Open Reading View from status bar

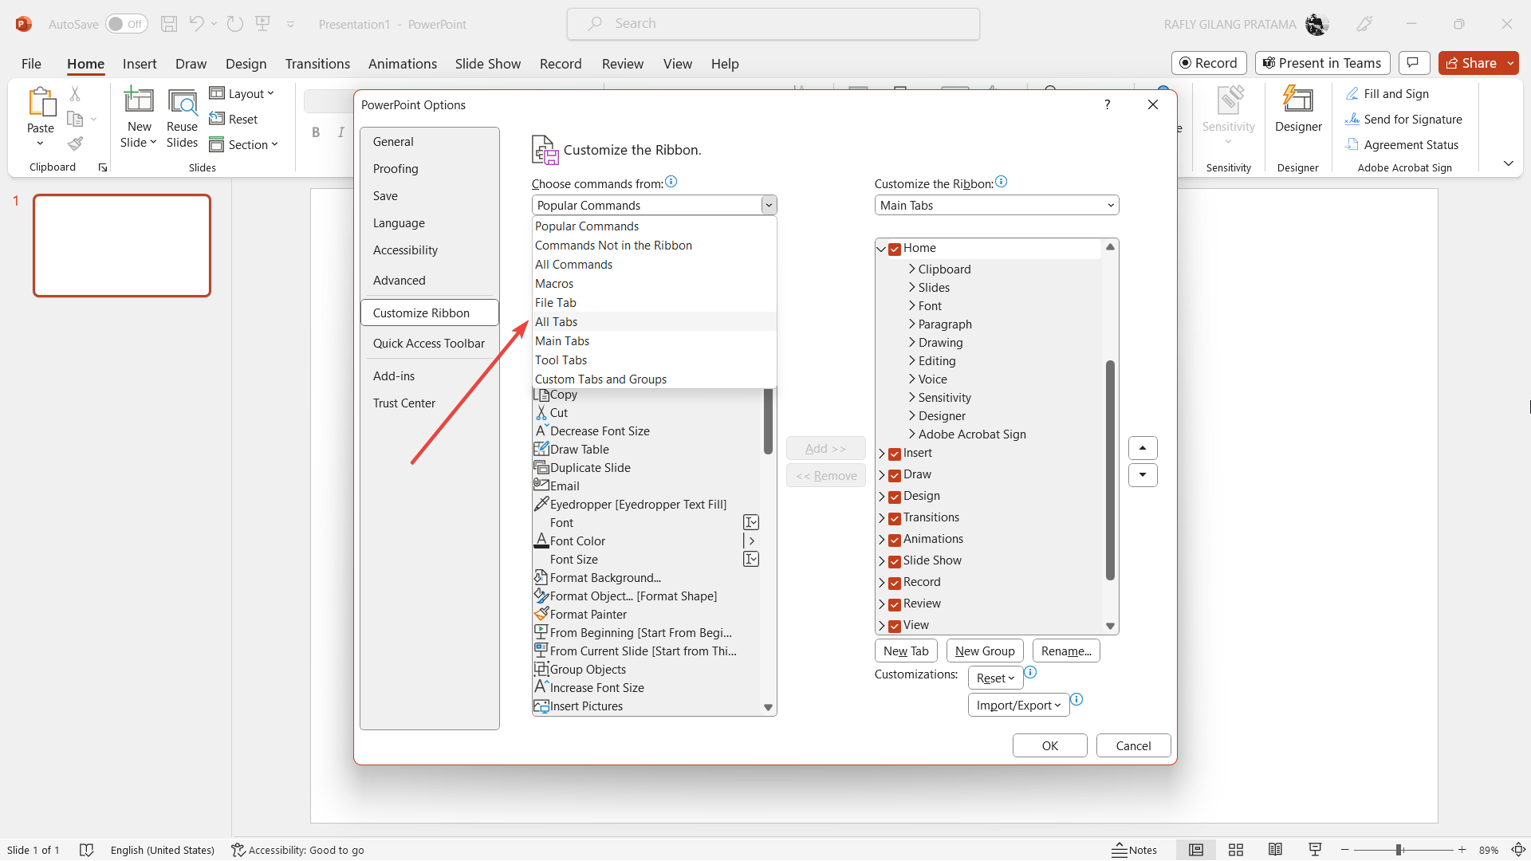pos(1275,850)
